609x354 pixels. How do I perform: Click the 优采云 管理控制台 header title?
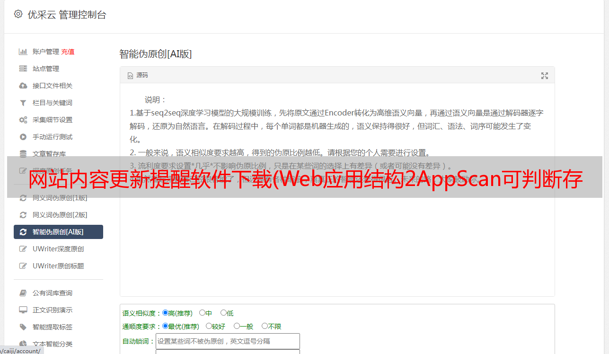(x=67, y=15)
